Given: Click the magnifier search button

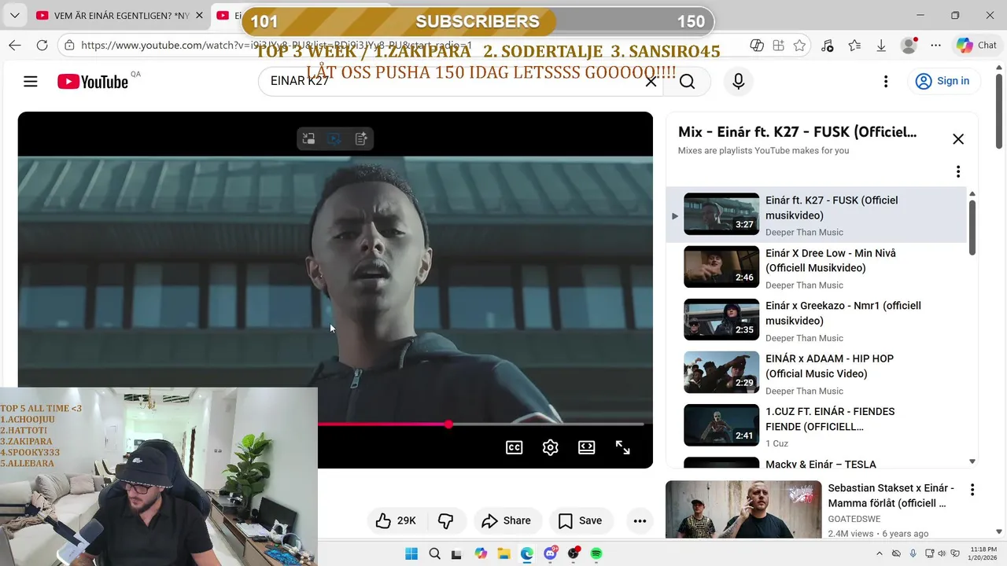Looking at the screenshot, I should [x=687, y=82].
